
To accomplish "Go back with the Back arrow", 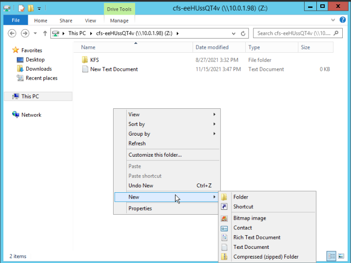I will [x=12, y=33].
